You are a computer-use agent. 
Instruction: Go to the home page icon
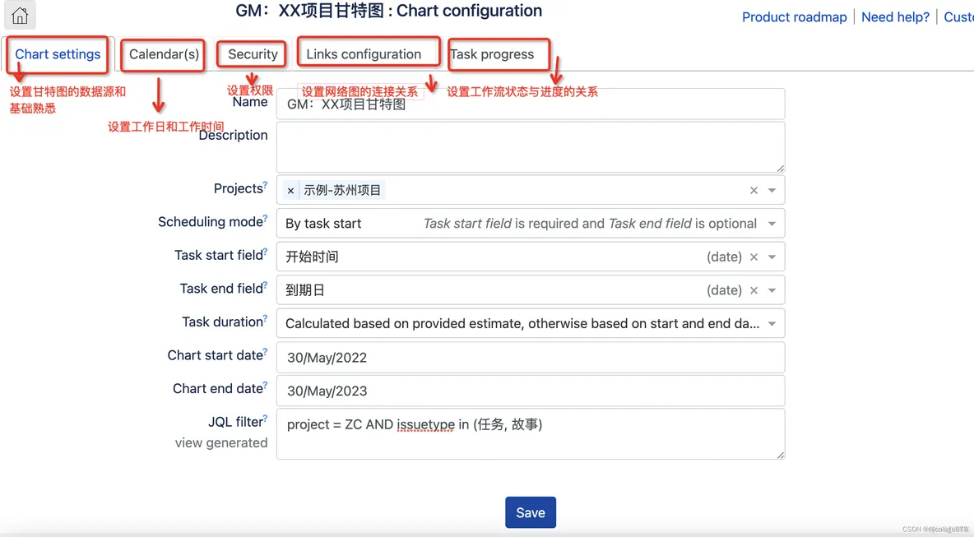click(x=20, y=15)
